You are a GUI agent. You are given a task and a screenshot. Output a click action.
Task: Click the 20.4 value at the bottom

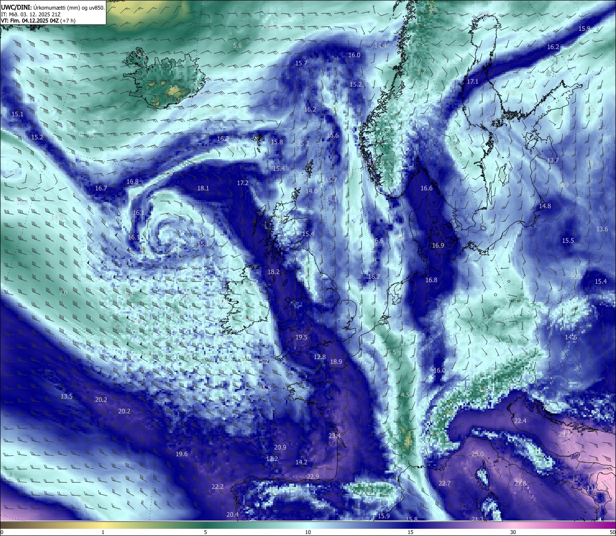(232, 515)
